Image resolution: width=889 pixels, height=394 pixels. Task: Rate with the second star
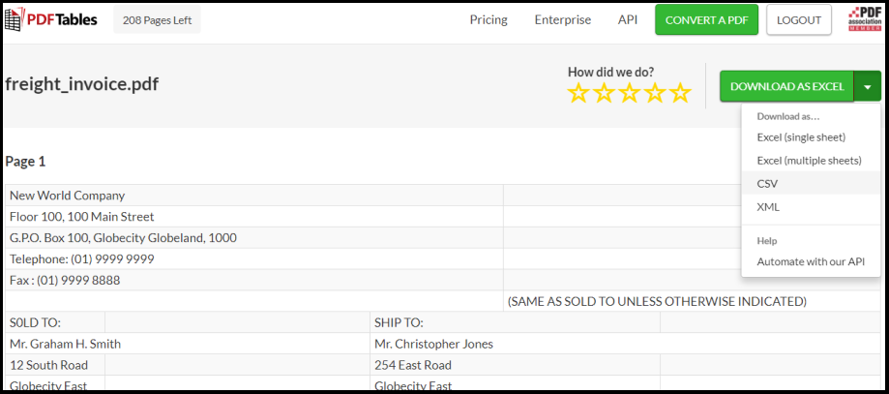pos(604,93)
